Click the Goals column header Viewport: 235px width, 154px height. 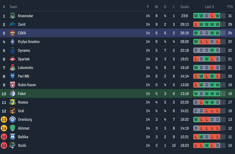coord(184,7)
